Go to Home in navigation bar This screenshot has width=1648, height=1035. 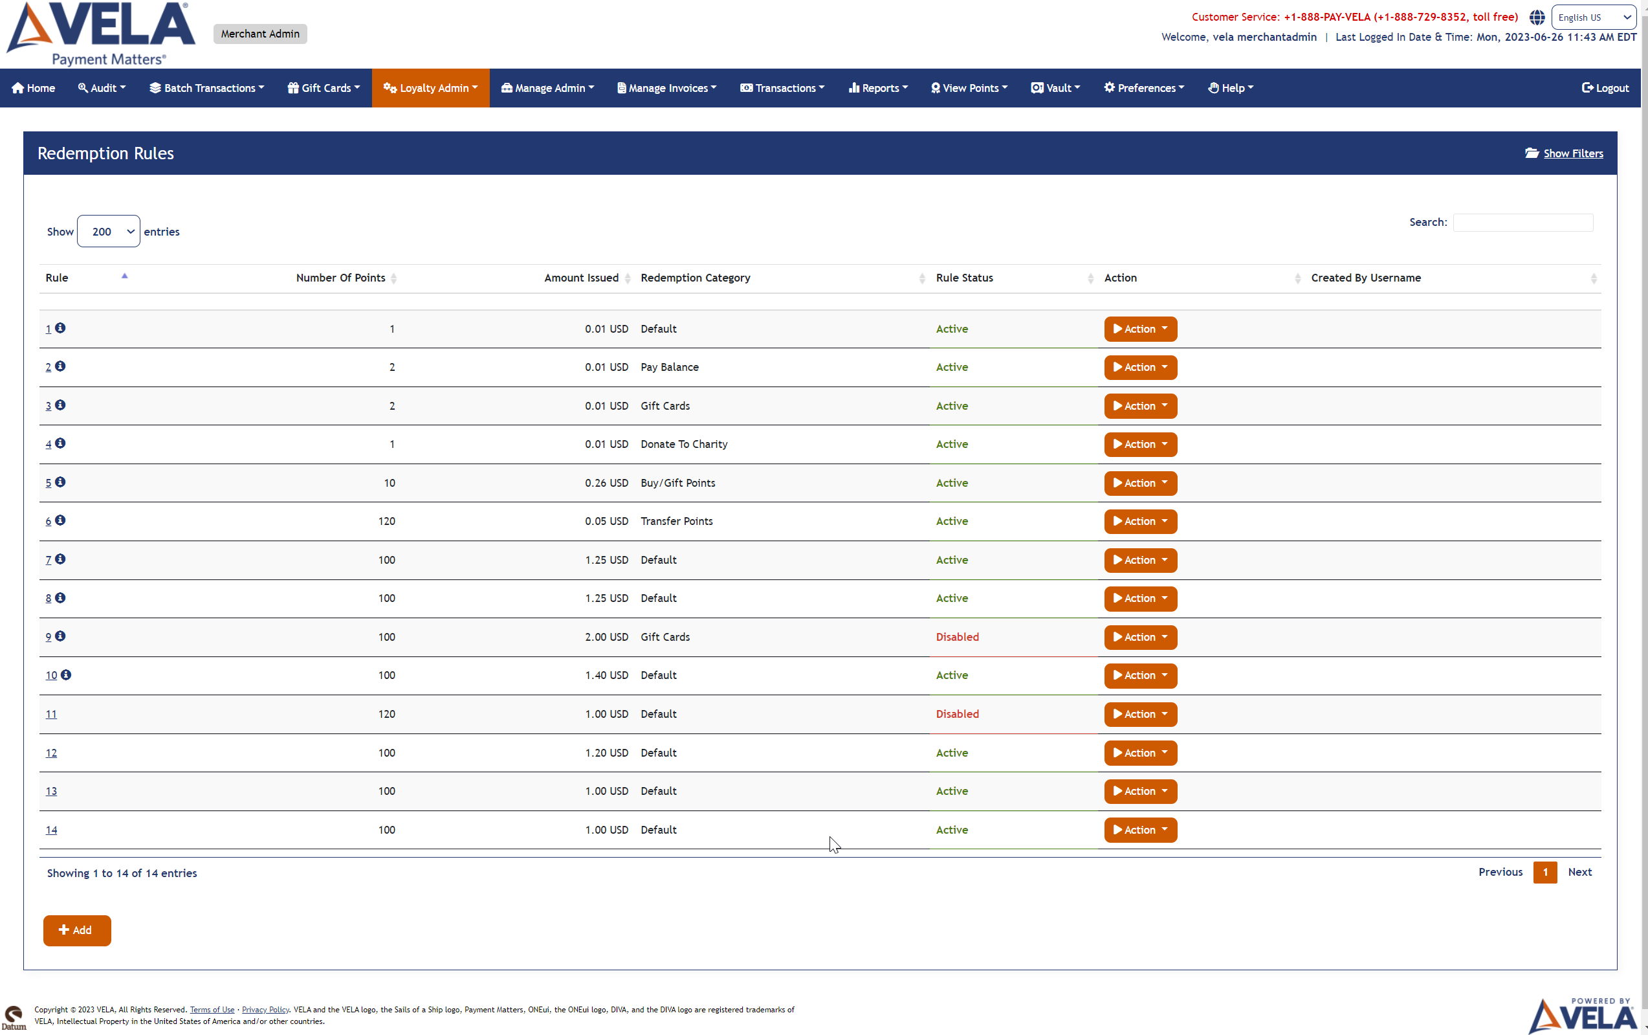pyautogui.click(x=34, y=87)
